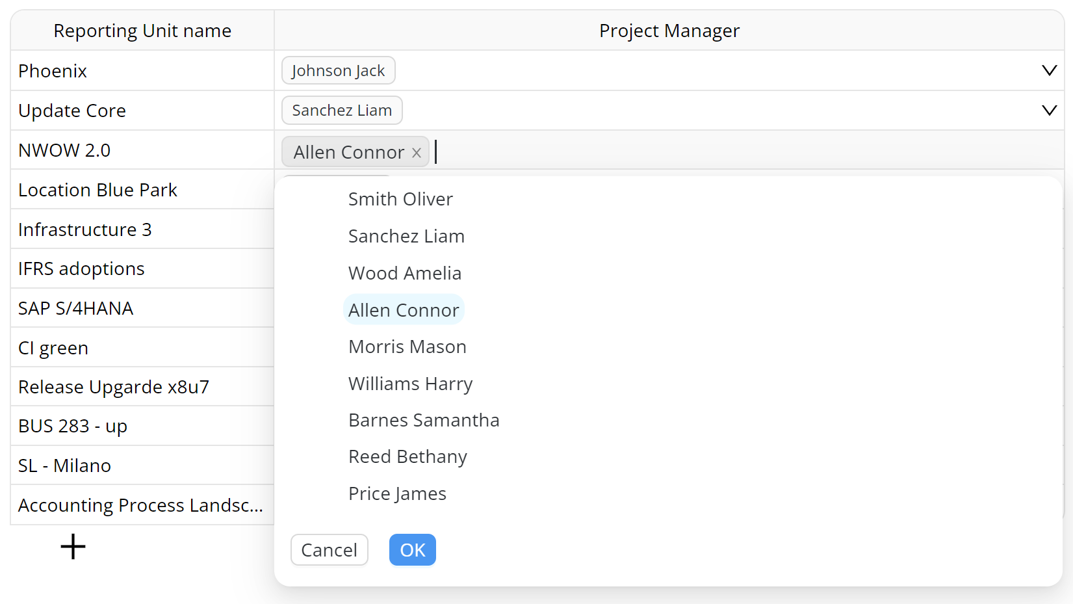Expand Phoenix project manager dropdown arrow

click(1048, 70)
